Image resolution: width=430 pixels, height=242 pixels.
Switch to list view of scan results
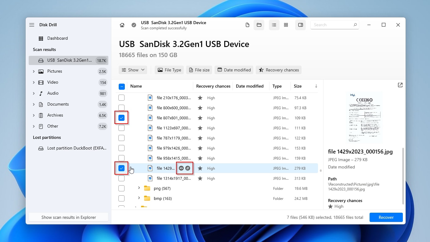(x=274, y=25)
